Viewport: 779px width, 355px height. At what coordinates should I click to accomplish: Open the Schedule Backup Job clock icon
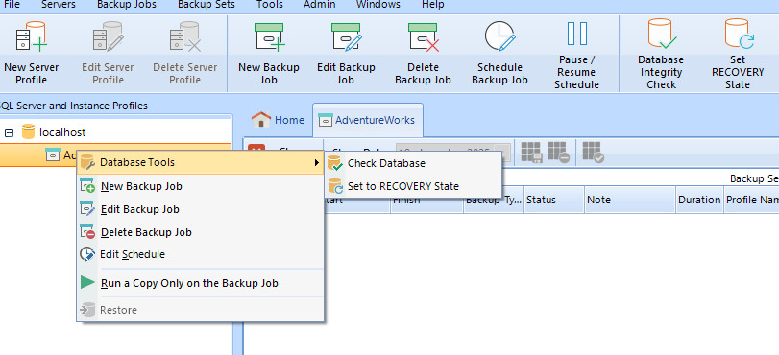pos(499,36)
